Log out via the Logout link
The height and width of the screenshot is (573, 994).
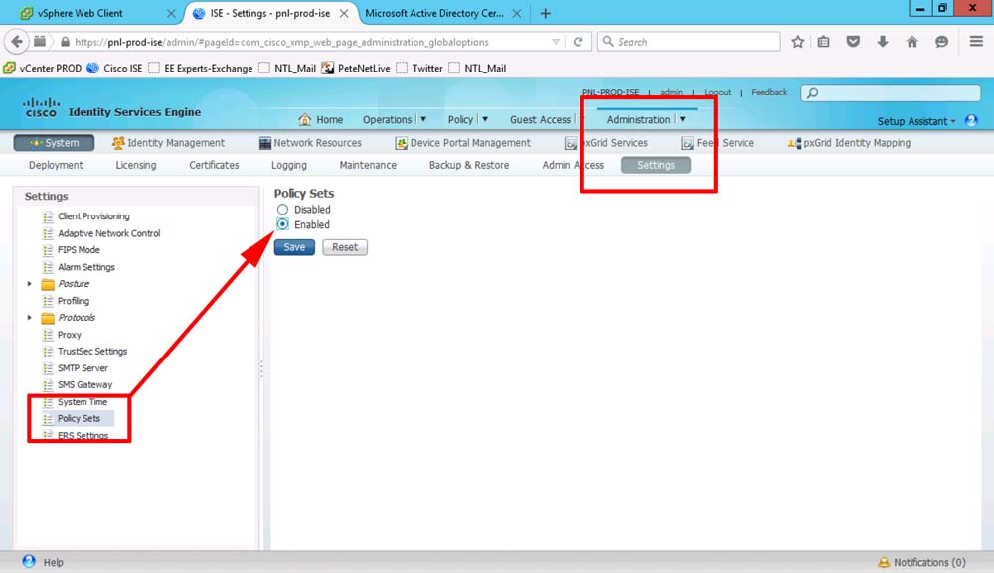(718, 92)
